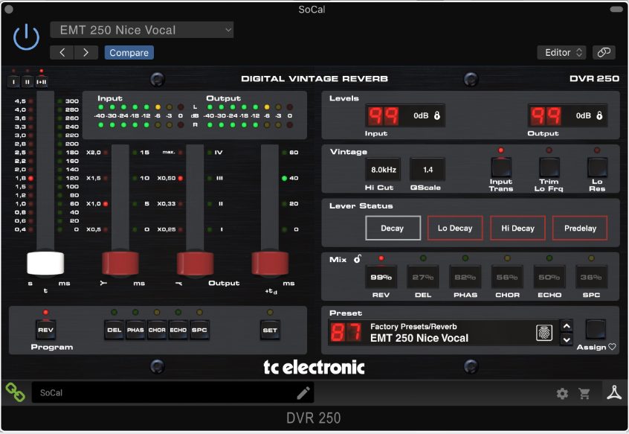Select mode II button at top left

[28, 82]
